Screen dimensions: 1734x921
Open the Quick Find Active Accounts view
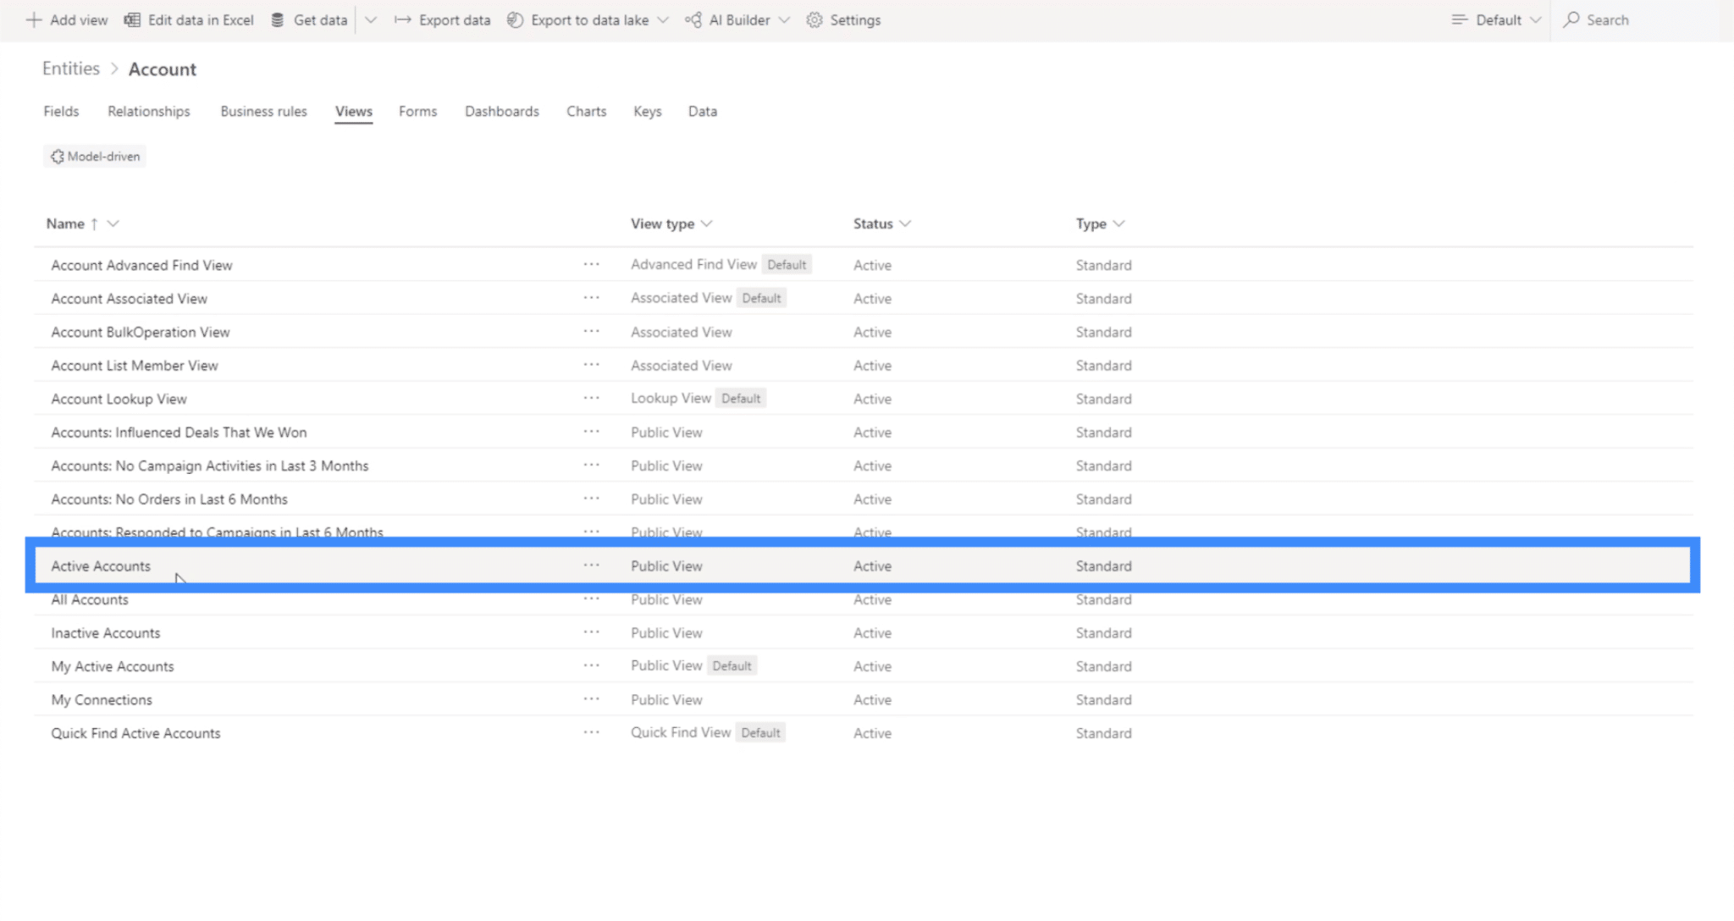tap(135, 733)
